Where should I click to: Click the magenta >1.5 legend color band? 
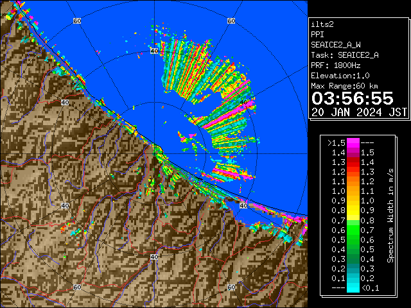[x=353, y=142]
